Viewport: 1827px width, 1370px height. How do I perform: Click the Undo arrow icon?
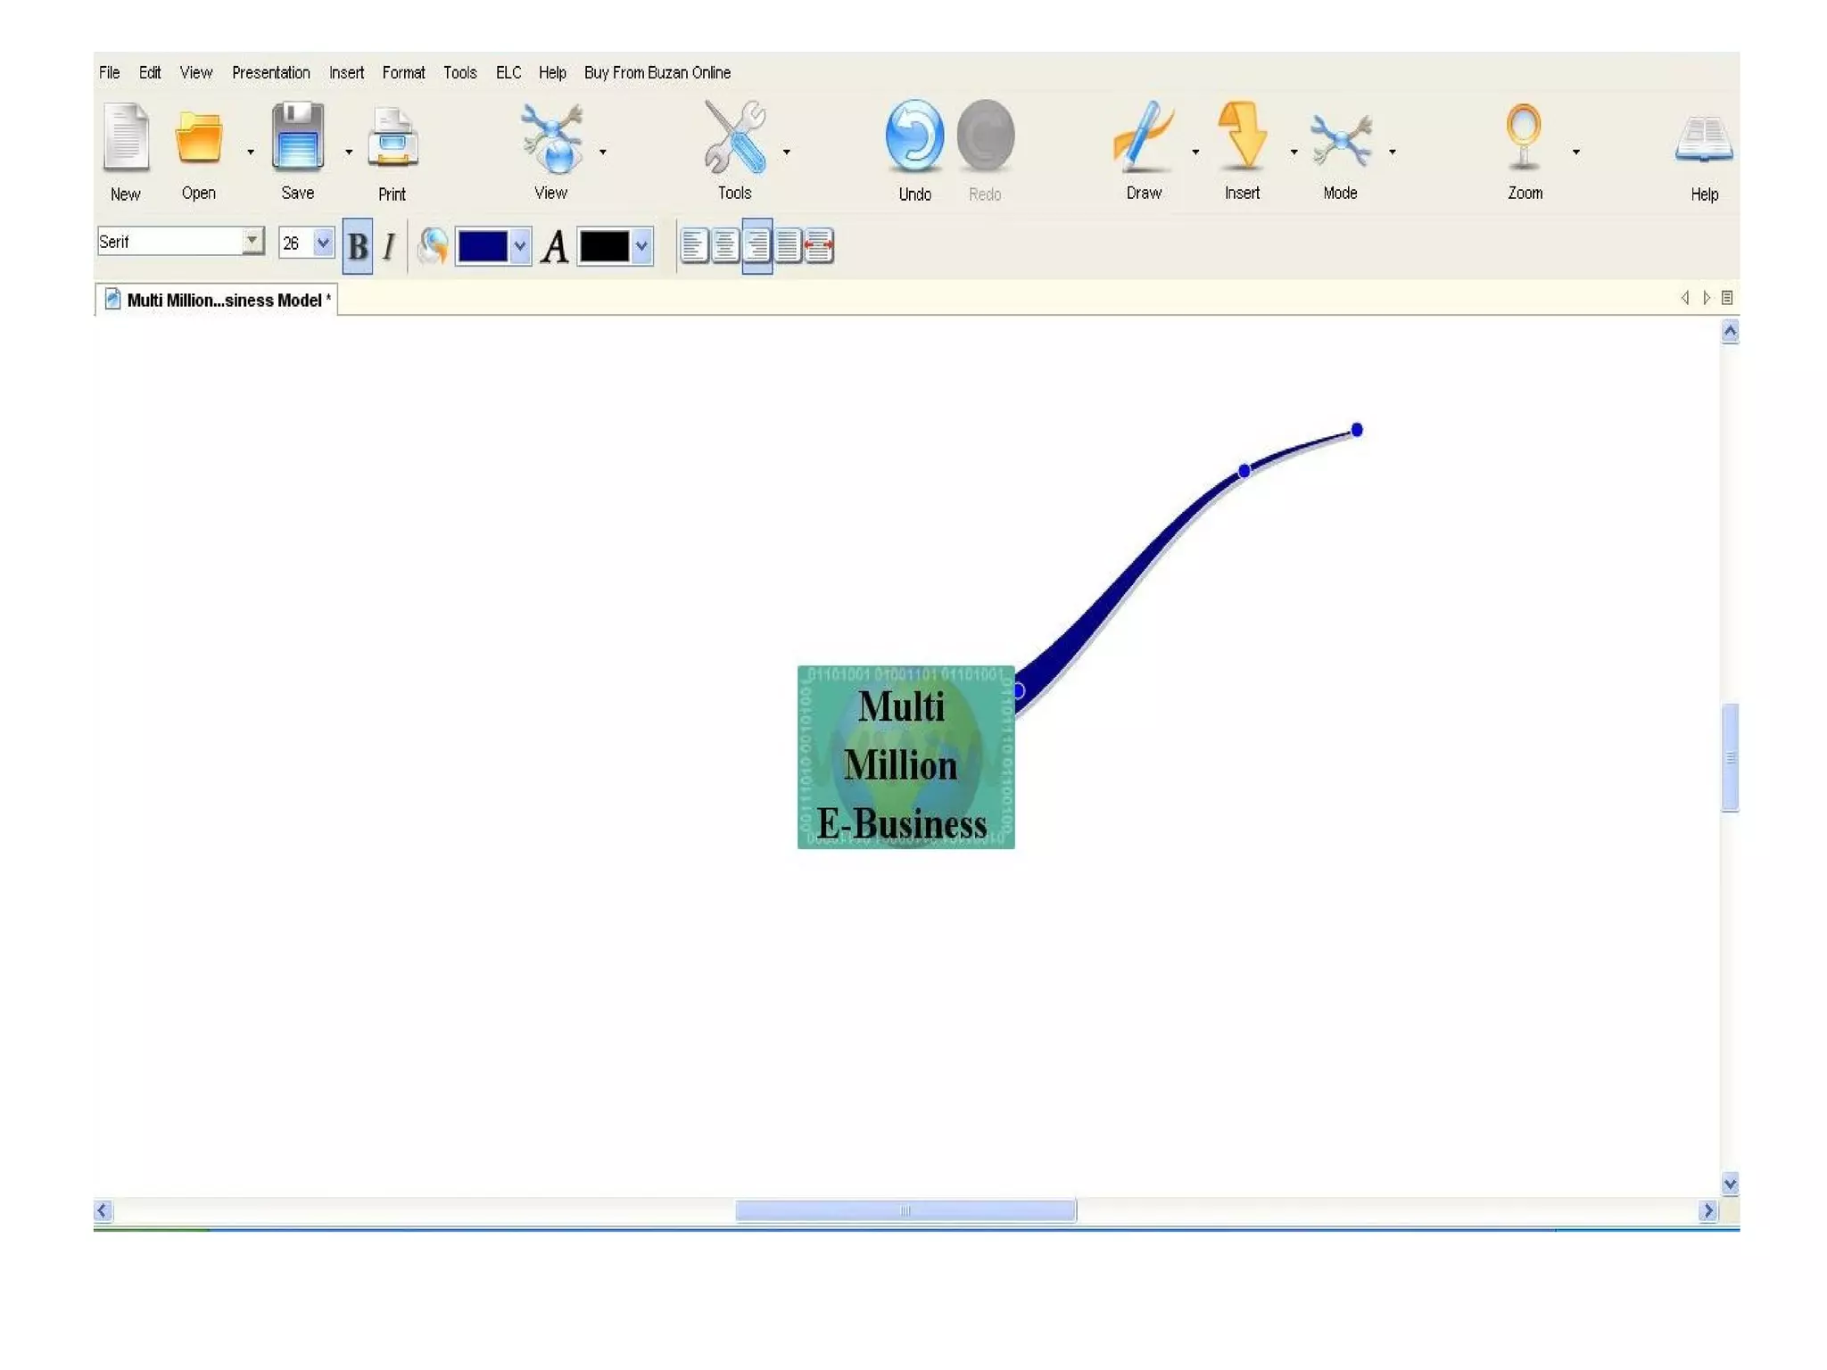[914, 136]
